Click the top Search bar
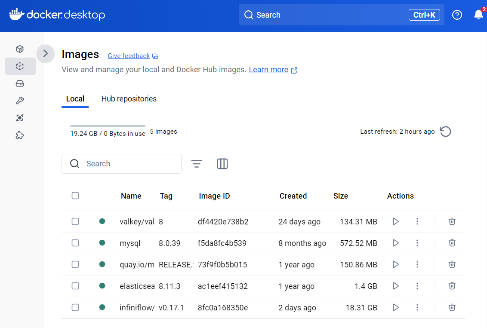 point(342,15)
